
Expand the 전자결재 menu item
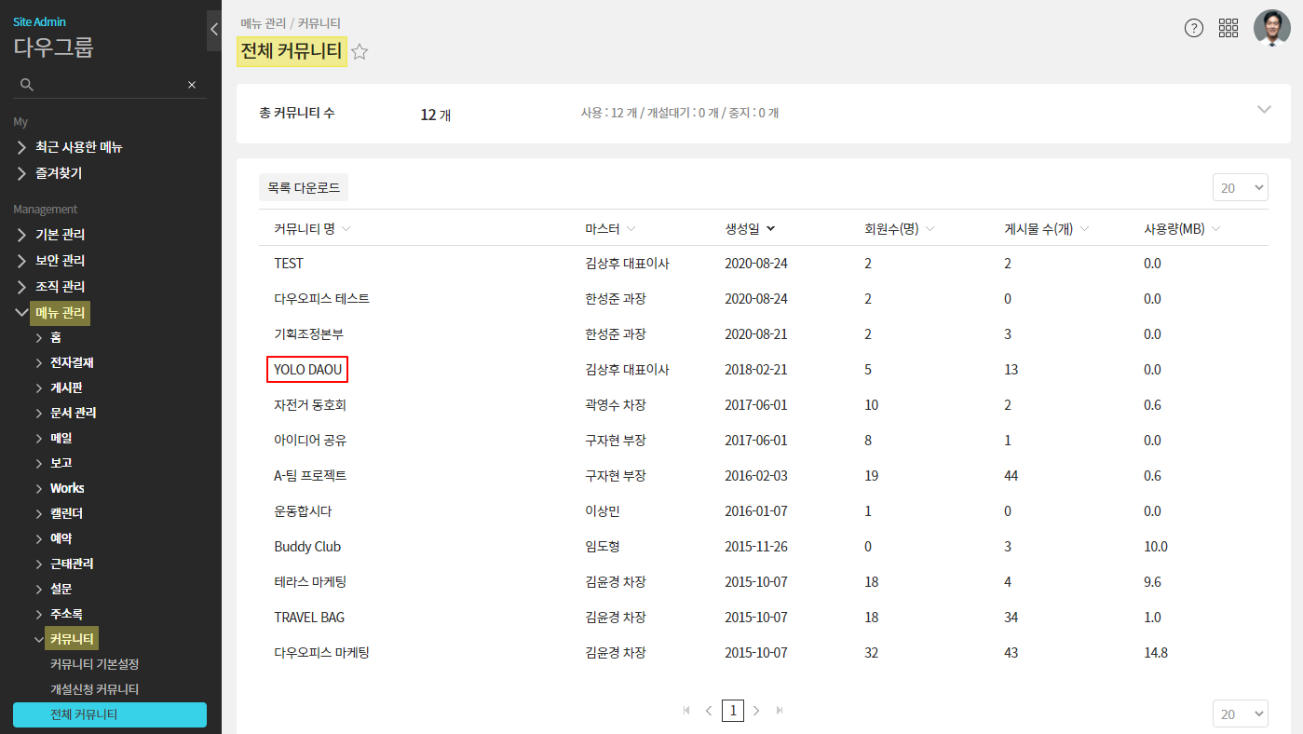(x=72, y=362)
